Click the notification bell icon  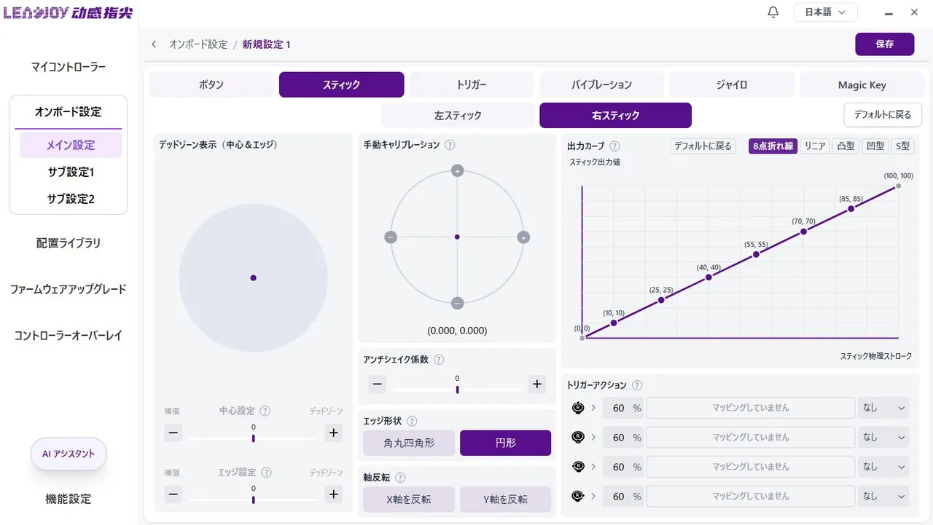click(773, 12)
